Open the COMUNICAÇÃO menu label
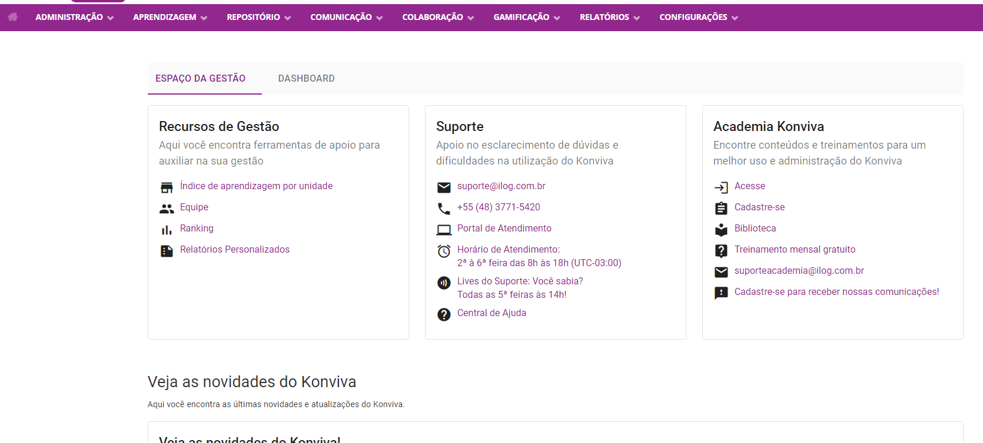 341,17
